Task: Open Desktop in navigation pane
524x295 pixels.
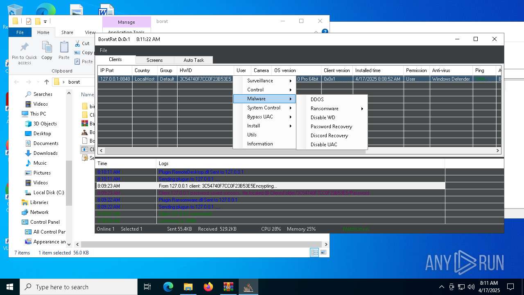Action: pyautogui.click(x=42, y=134)
